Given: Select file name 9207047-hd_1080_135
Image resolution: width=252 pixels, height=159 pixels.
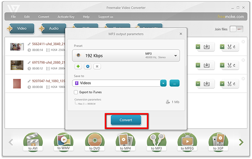Looking at the screenshot, I should pos(49,81).
